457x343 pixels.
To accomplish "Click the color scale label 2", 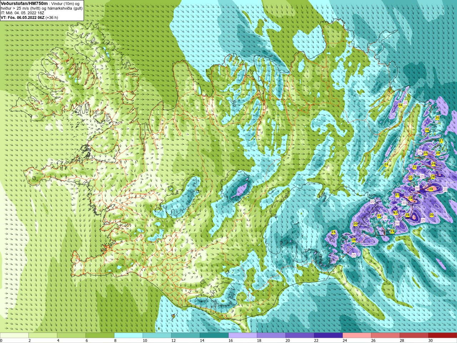I will pyautogui.click(x=30, y=340).
